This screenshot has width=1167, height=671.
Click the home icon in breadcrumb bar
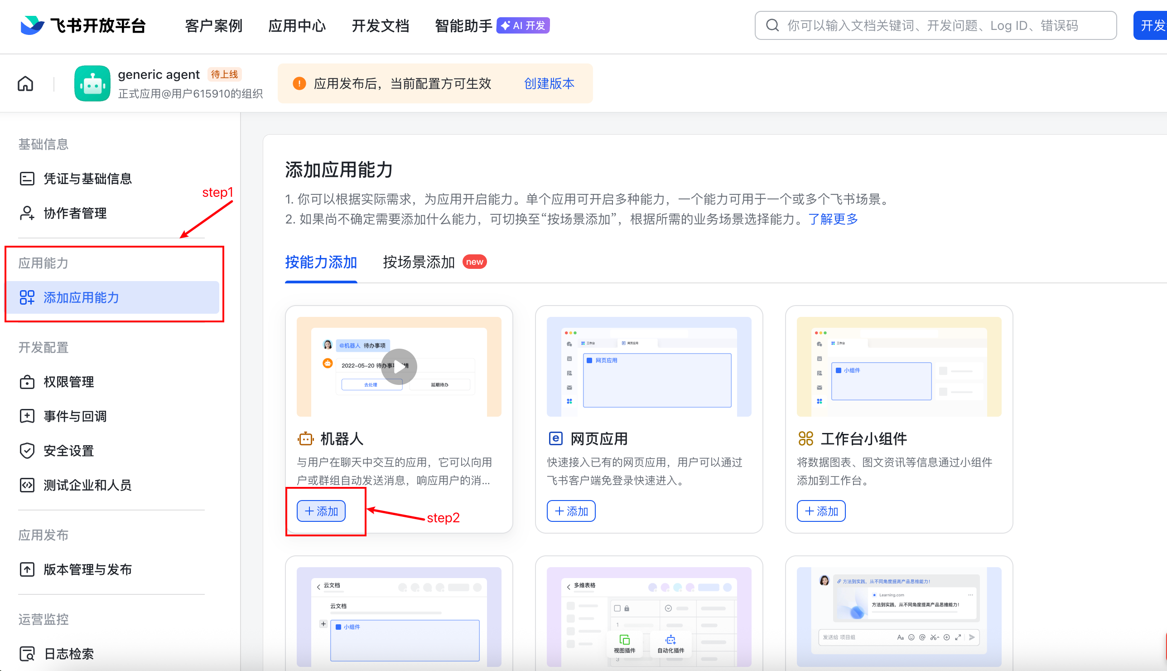pyautogui.click(x=25, y=84)
